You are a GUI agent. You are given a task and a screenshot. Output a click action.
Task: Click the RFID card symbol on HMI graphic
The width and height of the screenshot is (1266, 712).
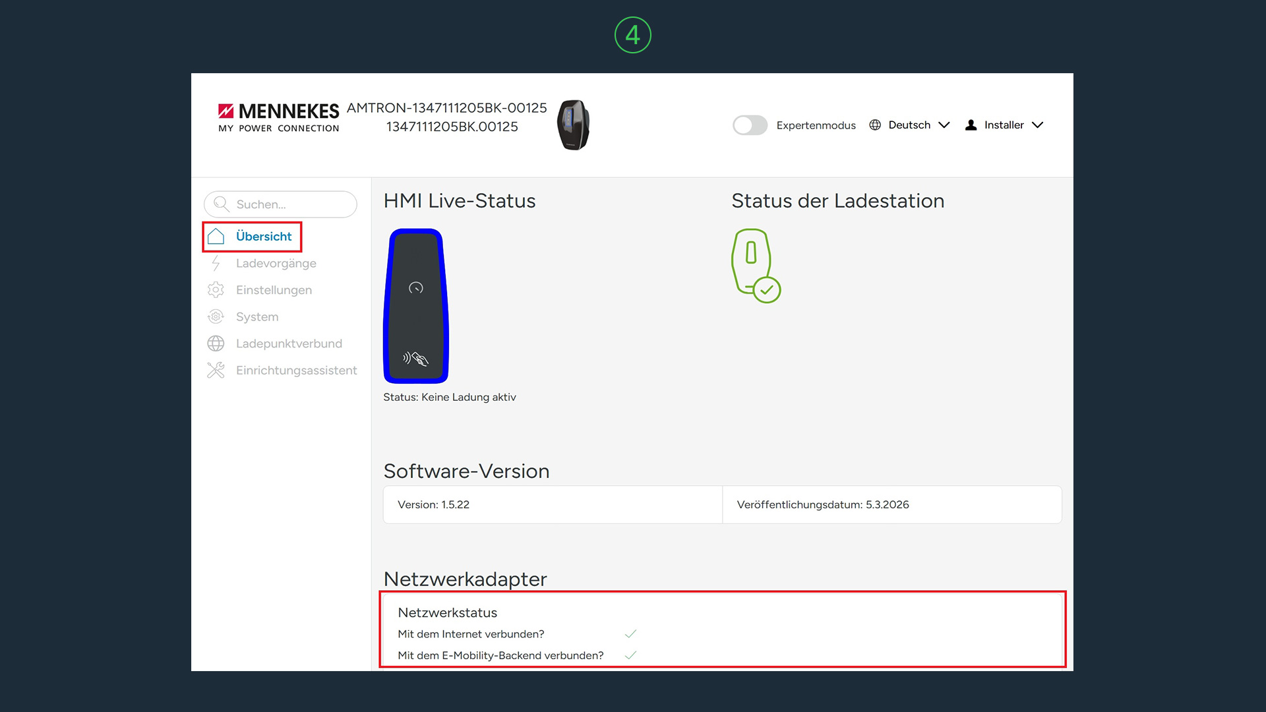[416, 359]
